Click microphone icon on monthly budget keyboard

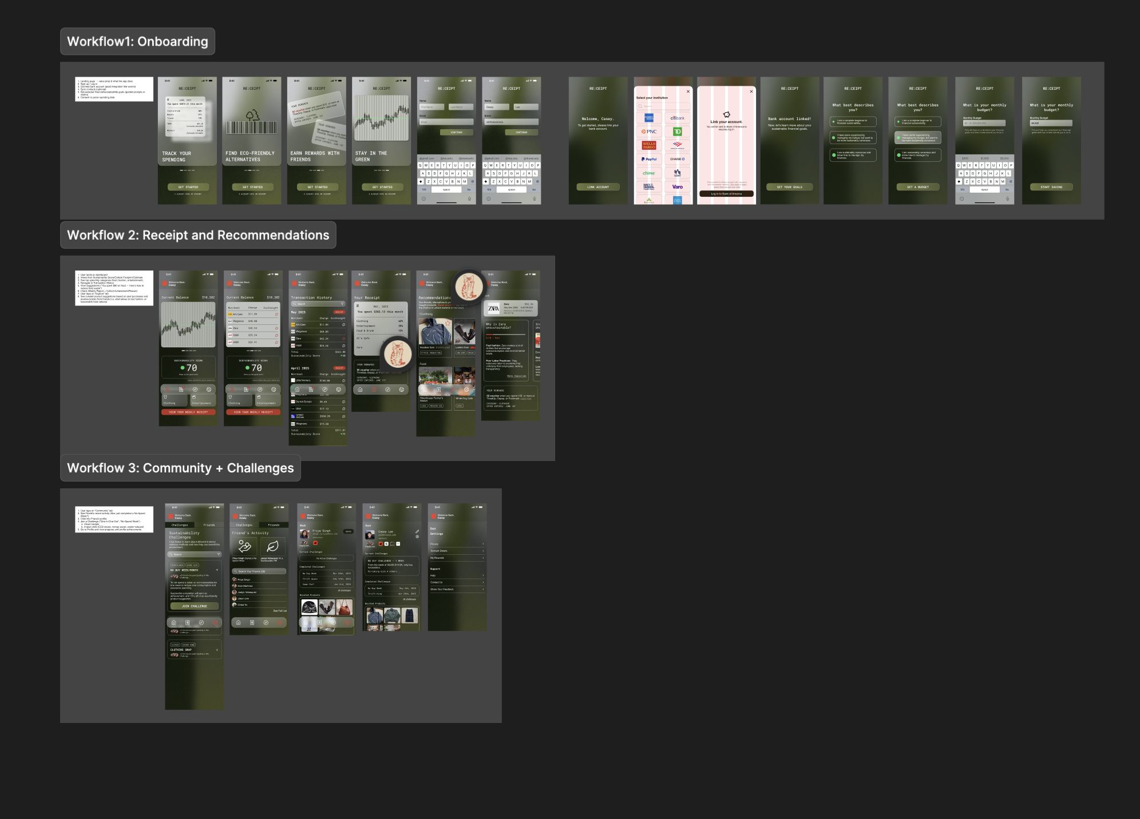[x=1007, y=199]
